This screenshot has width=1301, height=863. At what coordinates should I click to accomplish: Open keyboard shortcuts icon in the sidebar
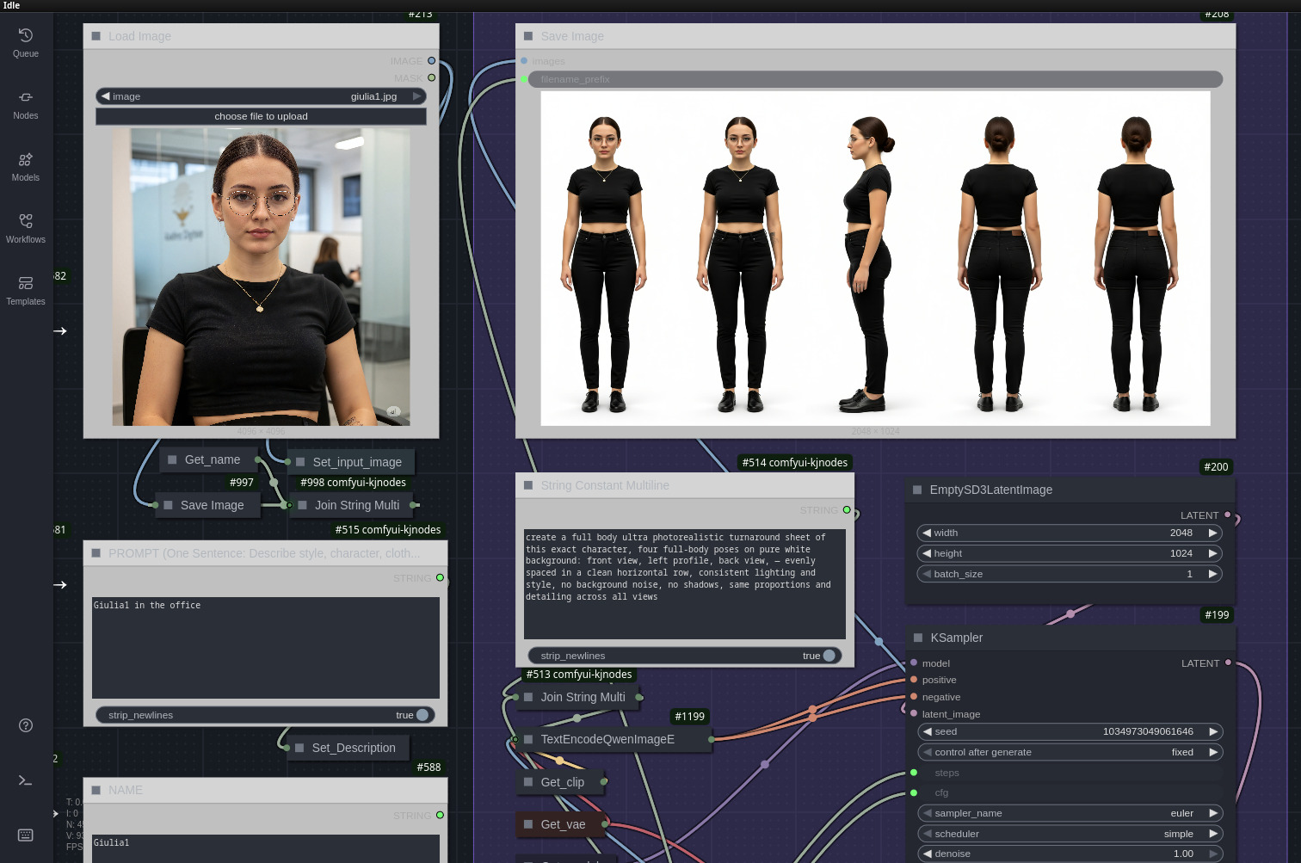(x=26, y=835)
